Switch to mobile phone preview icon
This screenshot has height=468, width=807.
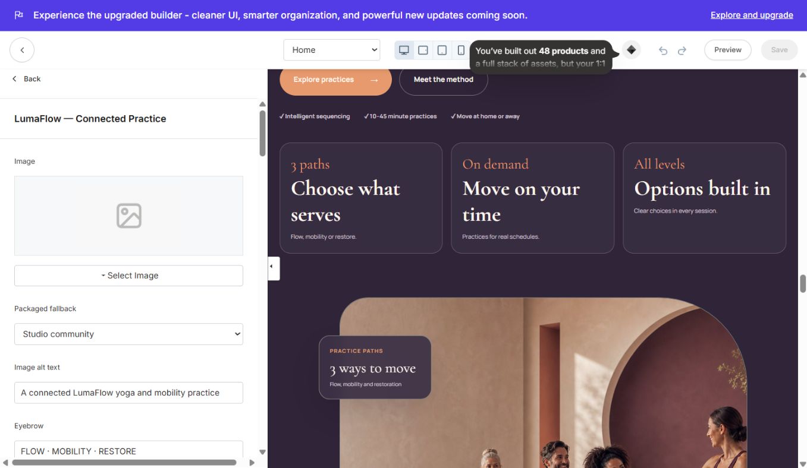(461, 50)
